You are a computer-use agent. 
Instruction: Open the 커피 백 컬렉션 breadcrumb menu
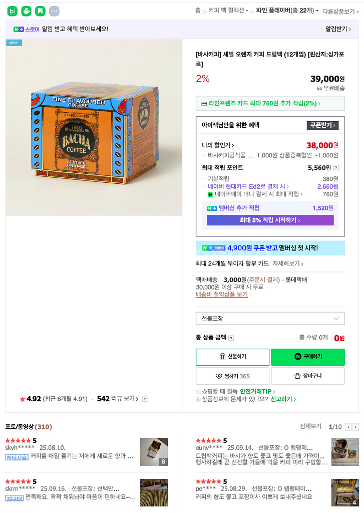click(x=228, y=11)
